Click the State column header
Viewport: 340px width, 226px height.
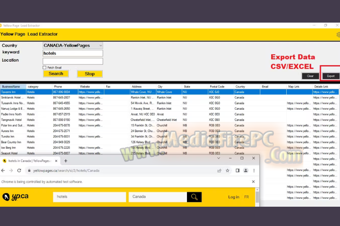(195, 87)
